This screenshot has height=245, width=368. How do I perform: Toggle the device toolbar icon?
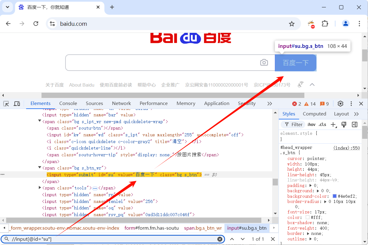pyautogui.click(x=17, y=104)
